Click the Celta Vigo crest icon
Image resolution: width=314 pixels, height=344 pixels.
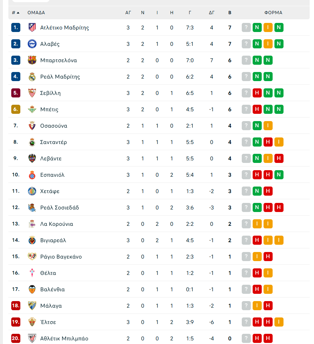32,273
